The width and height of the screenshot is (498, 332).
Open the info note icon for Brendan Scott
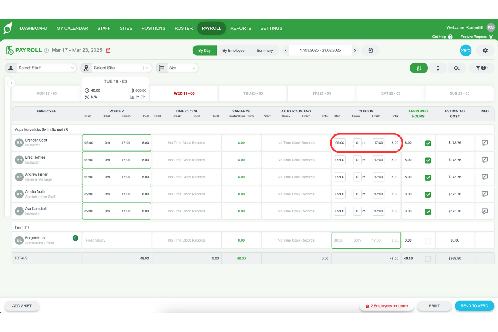[x=484, y=142]
